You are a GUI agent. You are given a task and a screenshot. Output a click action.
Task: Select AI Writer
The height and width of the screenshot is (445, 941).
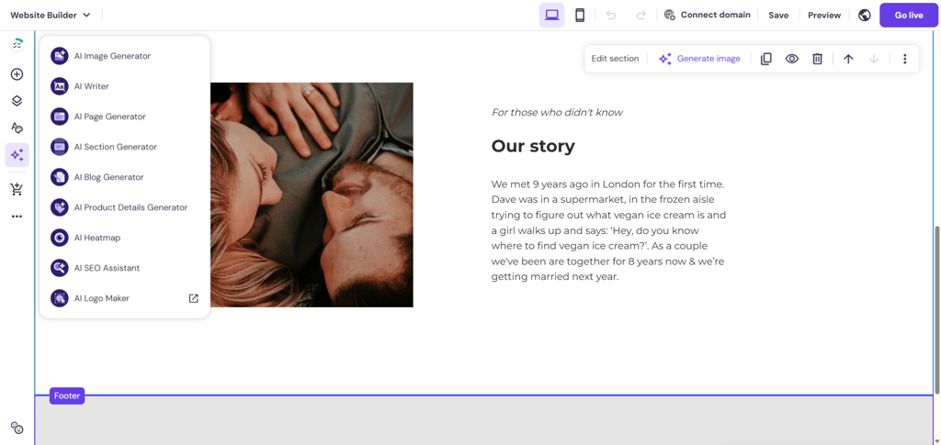[125, 86]
